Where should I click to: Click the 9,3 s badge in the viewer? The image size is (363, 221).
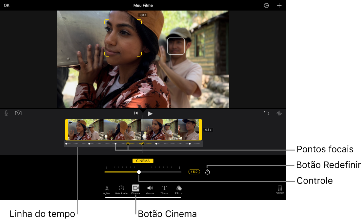pos(143,15)
